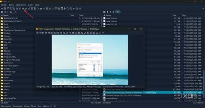Go forward in the right D: panel
The height and width of the screenshot is (108, 205).
[110, 12]
